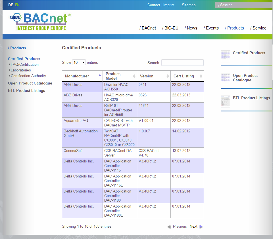This screenshot has width=273, height=239.
Task: Open FAQ/Certification in left sidebar
Action: pos(24,64)
